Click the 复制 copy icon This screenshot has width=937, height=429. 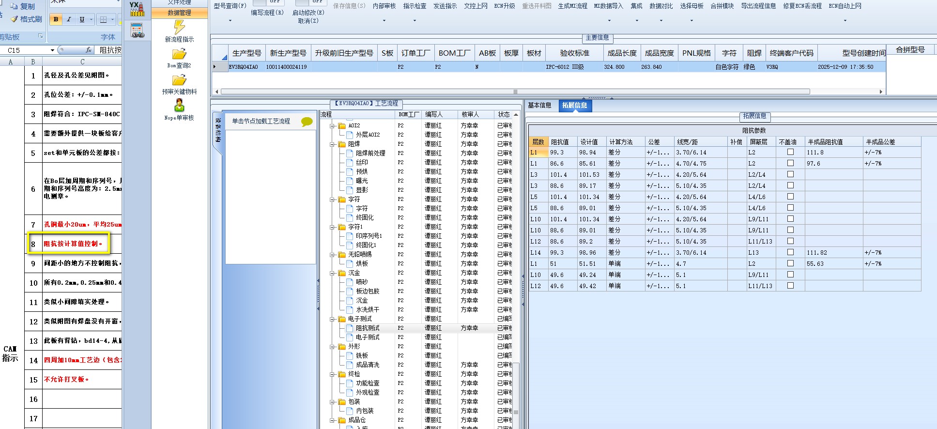click(x=14, y=6)
